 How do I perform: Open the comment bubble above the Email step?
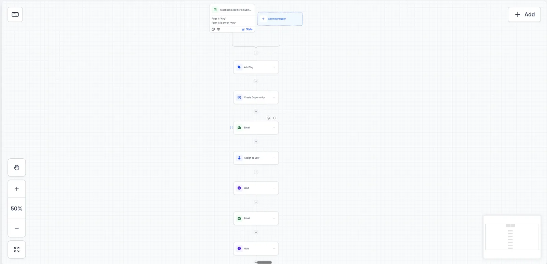pyautogui.click(x=275, y=118)
